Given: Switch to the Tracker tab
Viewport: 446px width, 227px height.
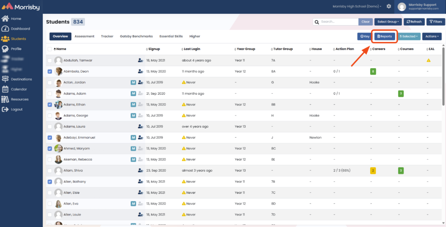Looking at the screenshot, I should click(x=107, y=36).
